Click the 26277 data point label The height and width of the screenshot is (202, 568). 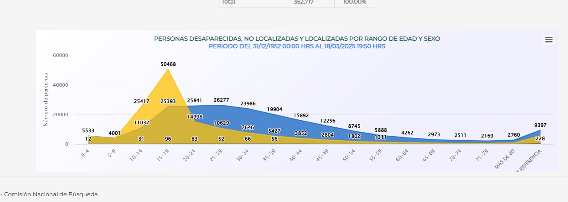pyautogui.click(x=221, y=100)
